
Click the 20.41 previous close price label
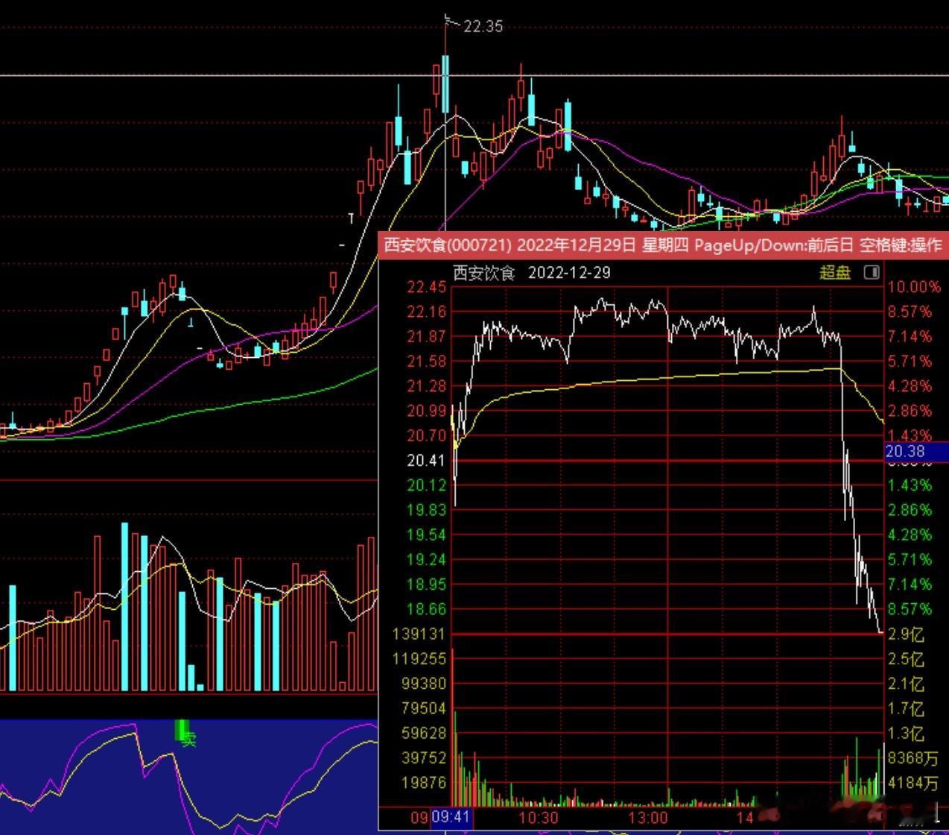(426, 460)
